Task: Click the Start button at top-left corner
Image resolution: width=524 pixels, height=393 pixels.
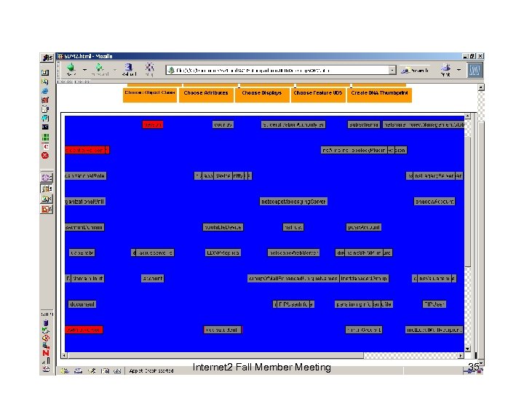Action: tap(47, 57)
